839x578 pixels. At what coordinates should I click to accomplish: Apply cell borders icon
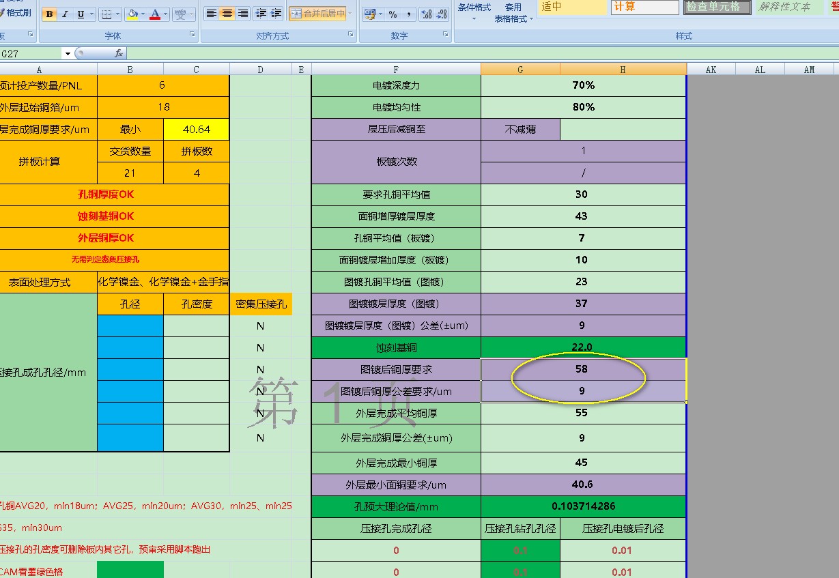(x=106, y=14)
